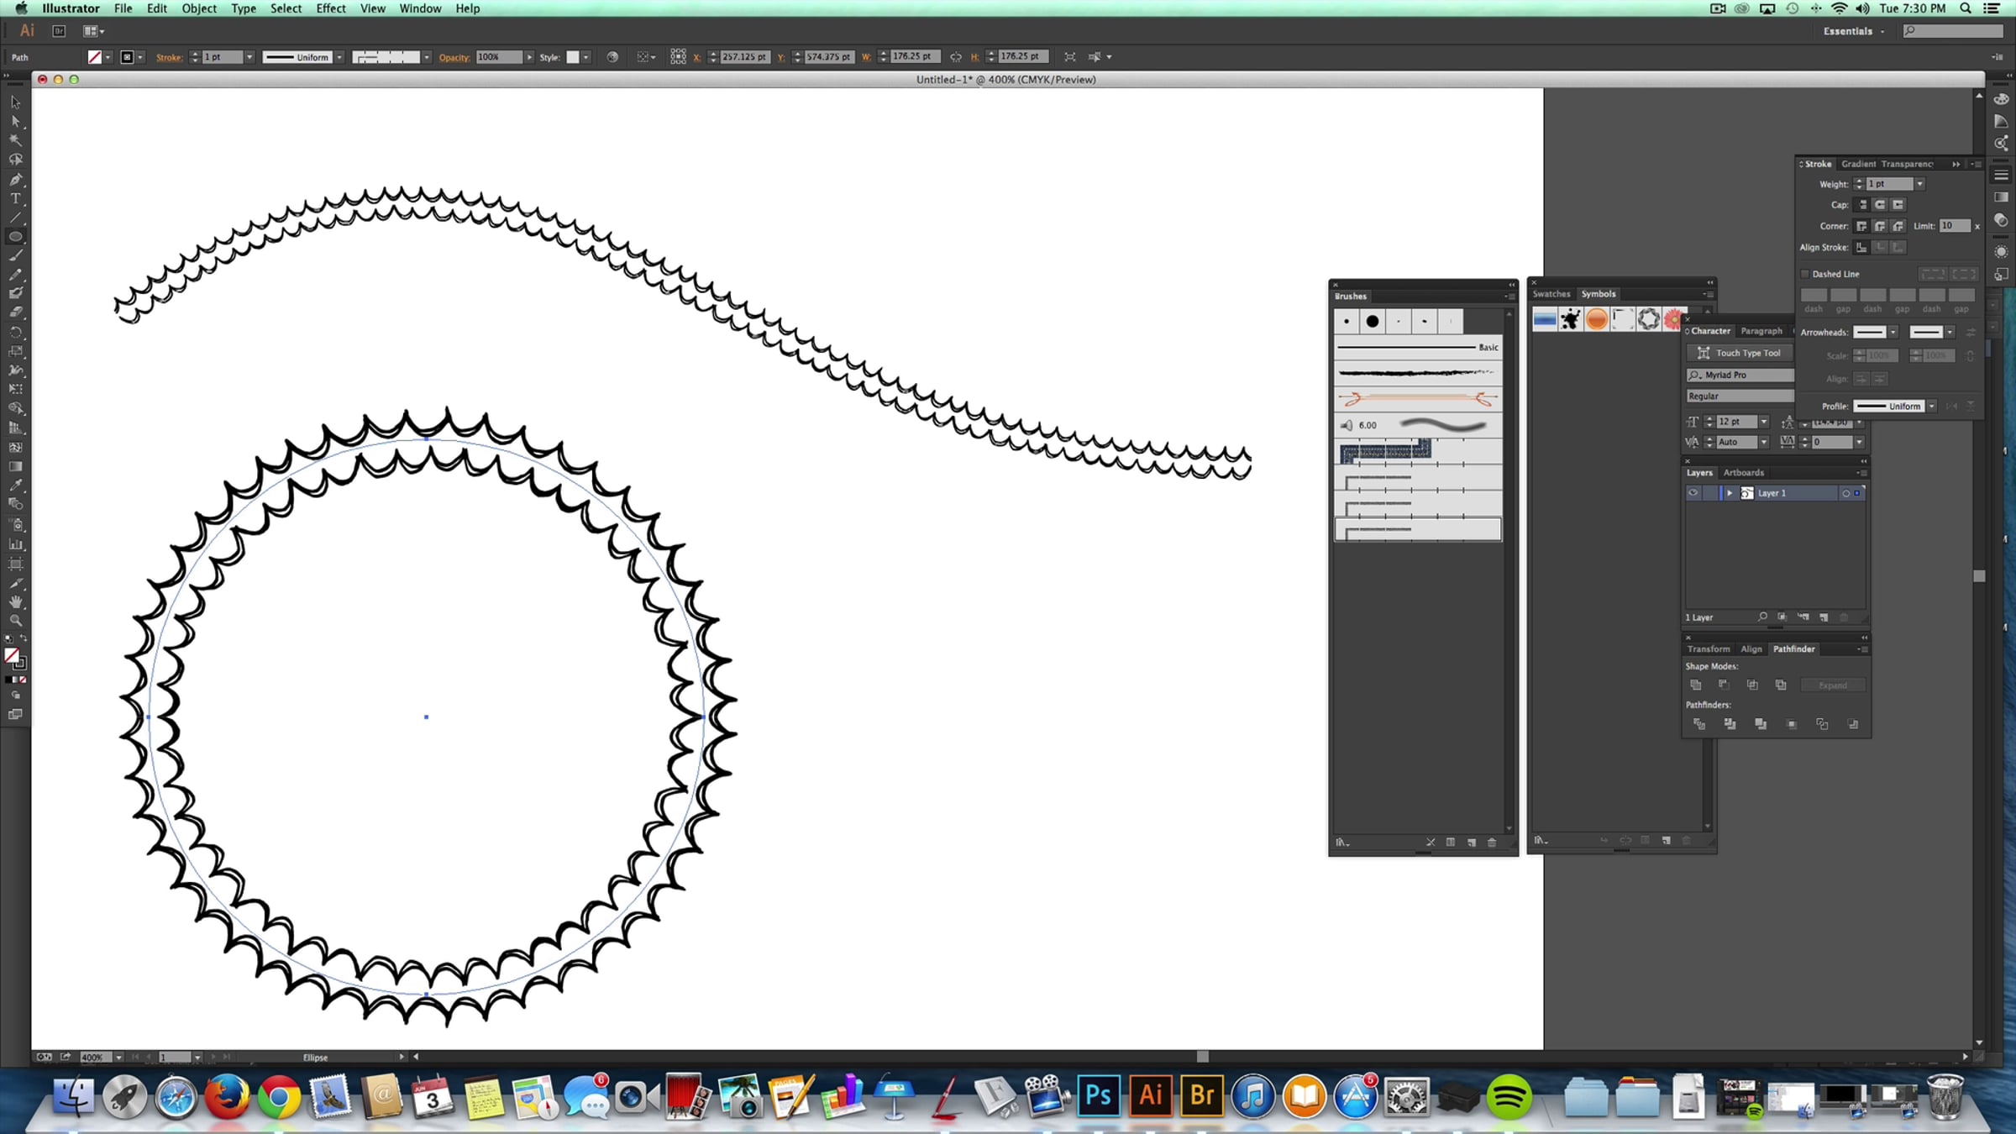Open the Effect menu

[330, 8]
